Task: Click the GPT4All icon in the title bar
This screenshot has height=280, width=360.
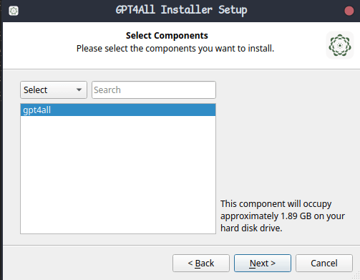Action: pos(14,11)
